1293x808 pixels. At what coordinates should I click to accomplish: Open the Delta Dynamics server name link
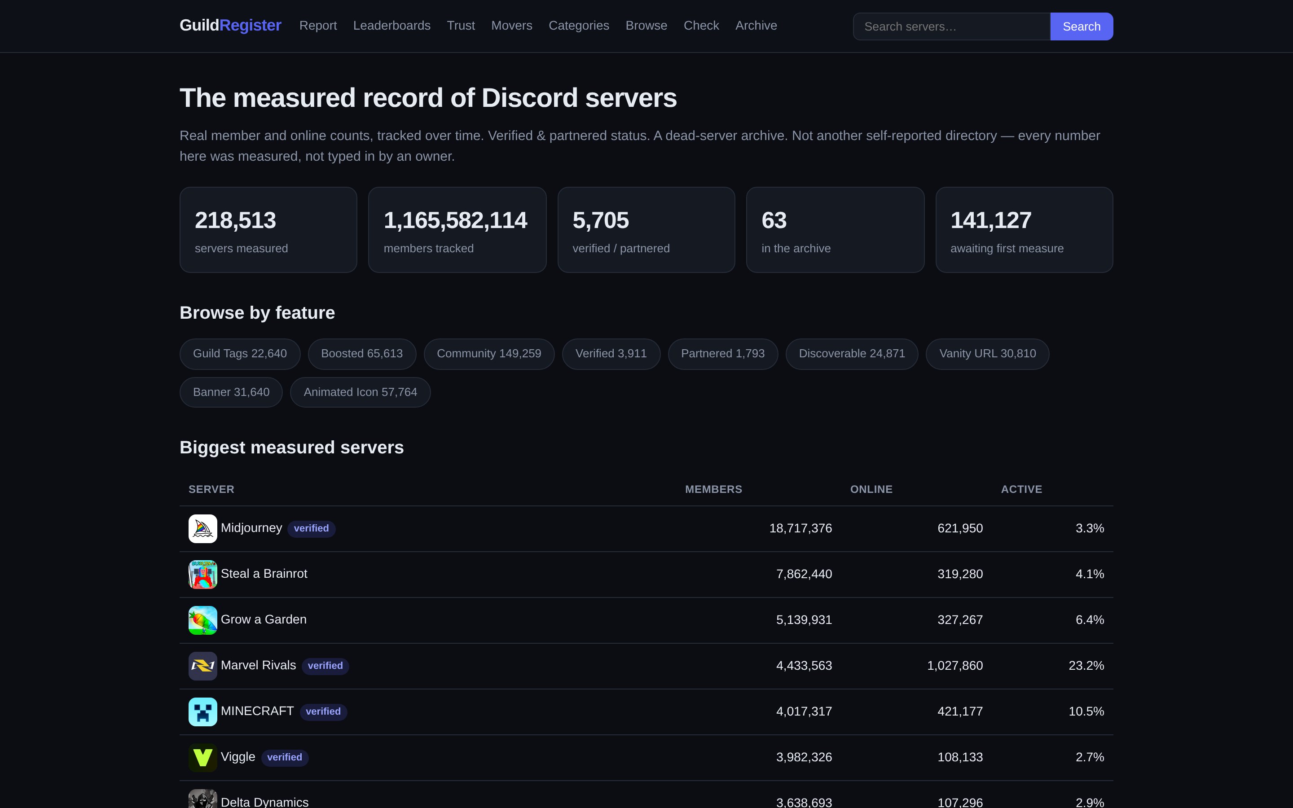click(x=264, y=802)
